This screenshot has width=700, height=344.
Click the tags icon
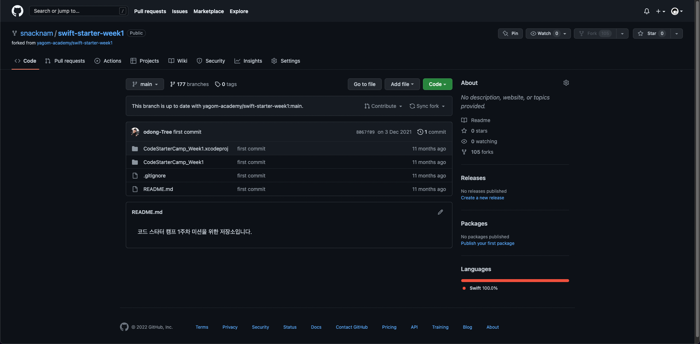click(218, 84)
